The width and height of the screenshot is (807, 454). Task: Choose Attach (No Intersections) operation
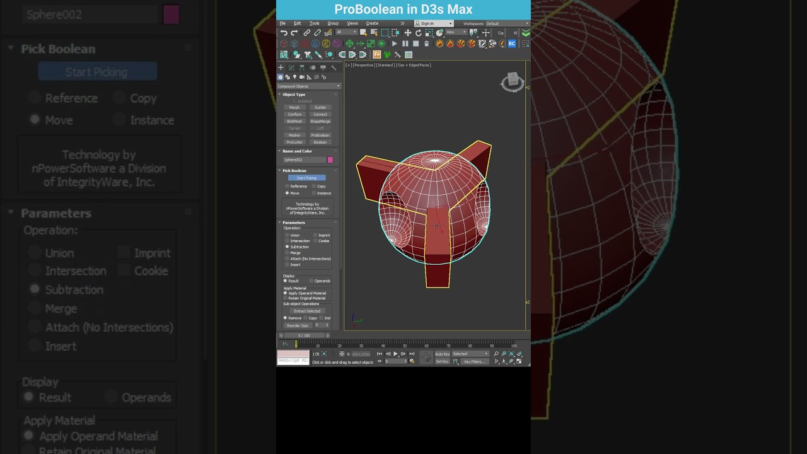(308, 259)
